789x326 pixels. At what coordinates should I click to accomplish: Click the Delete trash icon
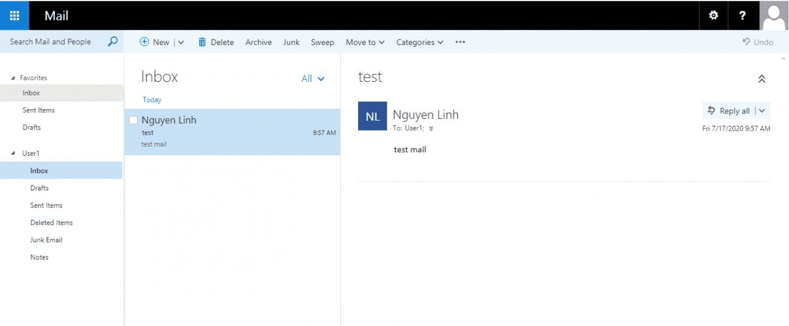pos(202,42)
